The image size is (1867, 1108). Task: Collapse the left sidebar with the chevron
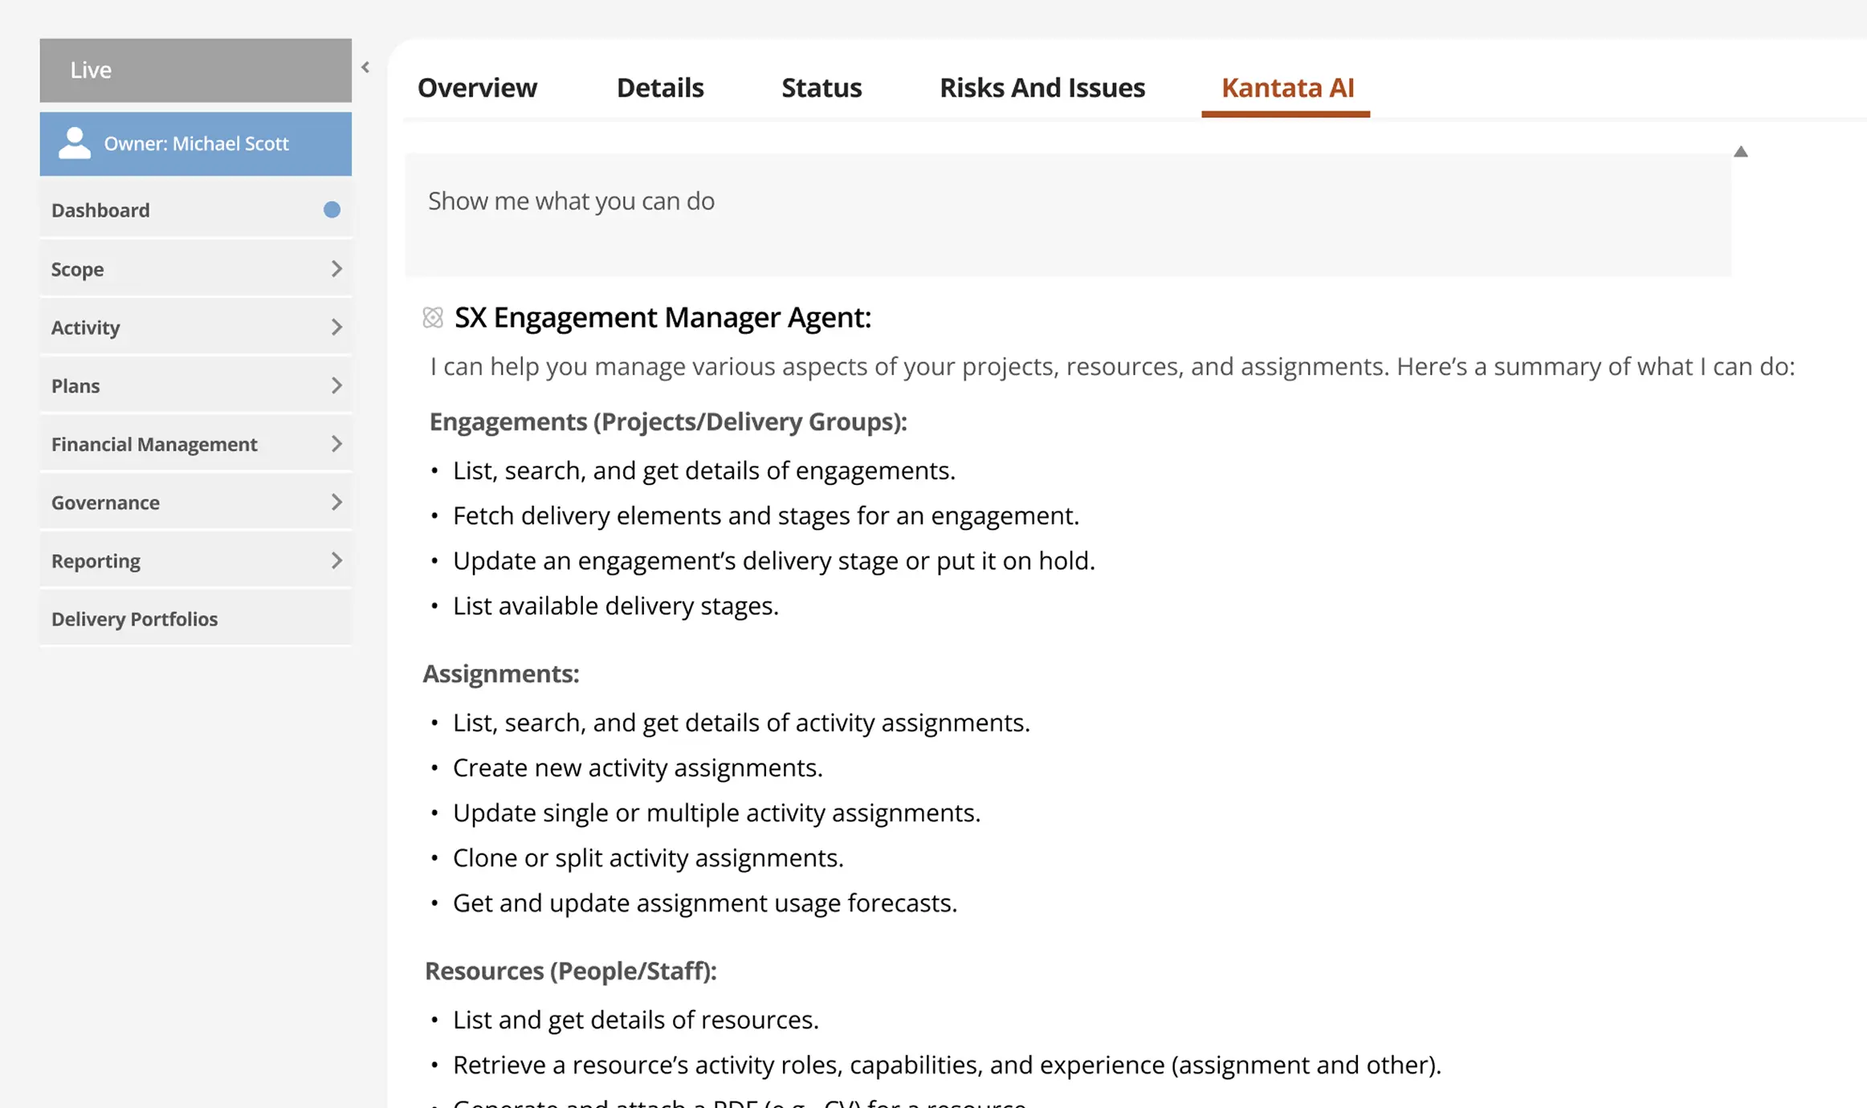(x=366, y=67)
